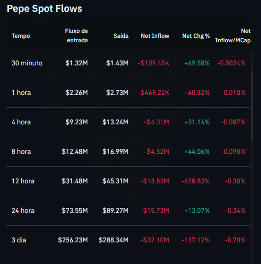261x264 pixels.
Task: Select the 12 hora row label
Action: coord(23,181)
